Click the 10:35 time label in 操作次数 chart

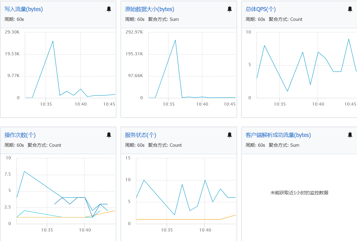pyautogui.click(x=47, y=230)
